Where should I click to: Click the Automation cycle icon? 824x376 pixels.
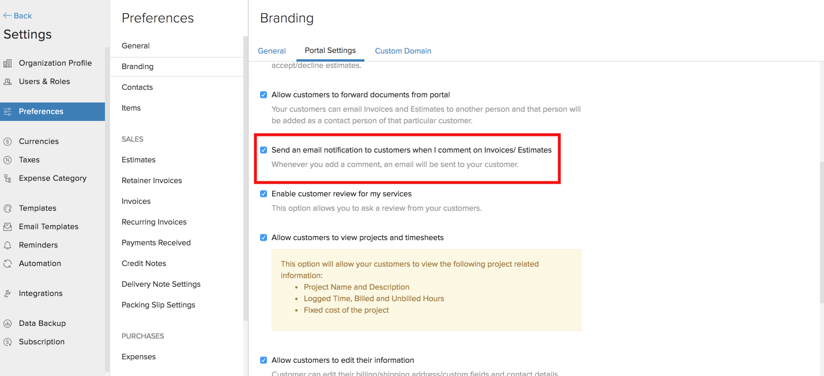tap(7, 264)
